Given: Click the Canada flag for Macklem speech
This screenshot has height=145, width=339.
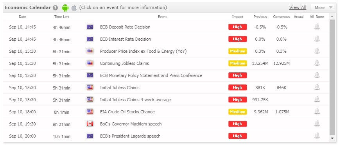Looking at the screenshot, I should [90, 124].
